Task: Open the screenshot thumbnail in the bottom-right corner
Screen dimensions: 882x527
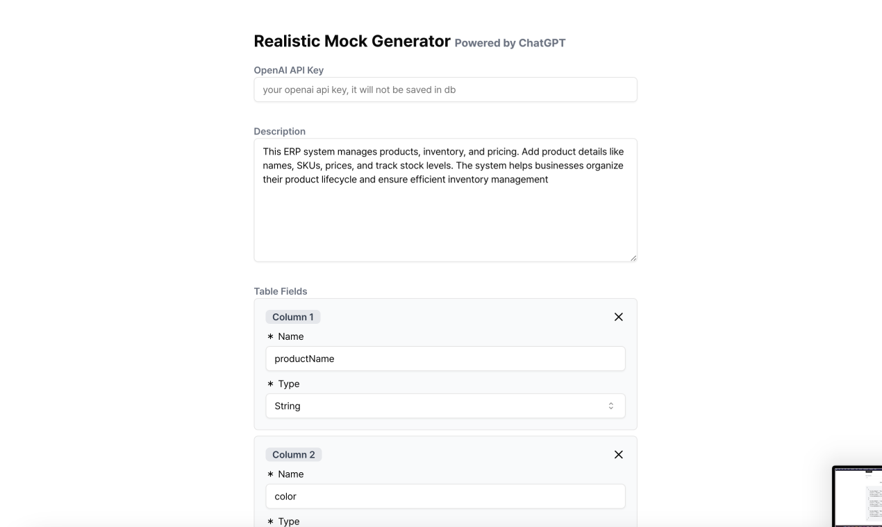Action: 858,496
